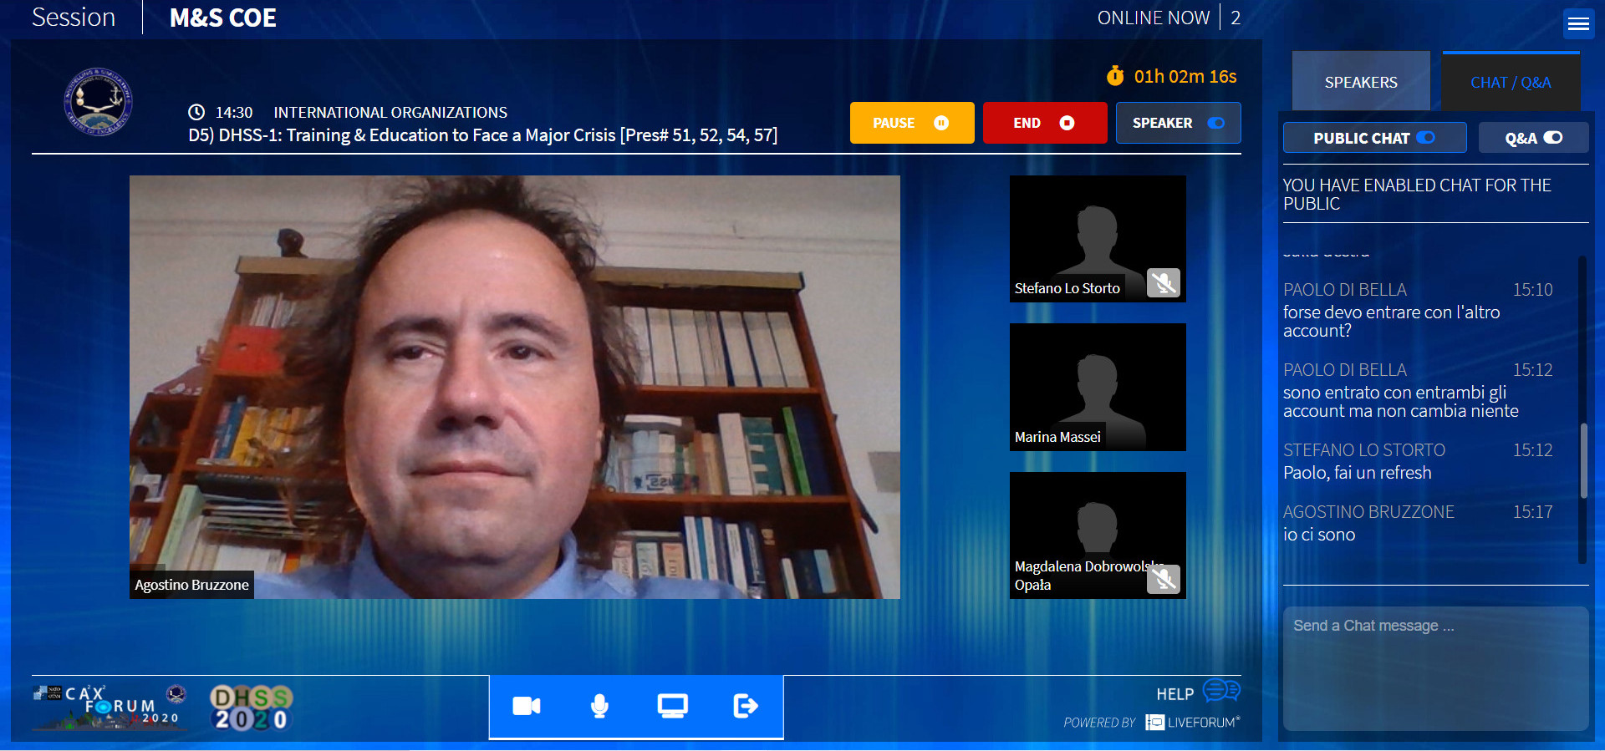Click 'forse devo entrare con l'altro account?' message
This screenshot has height=751, width=1605.
[x=1391, y=322]
